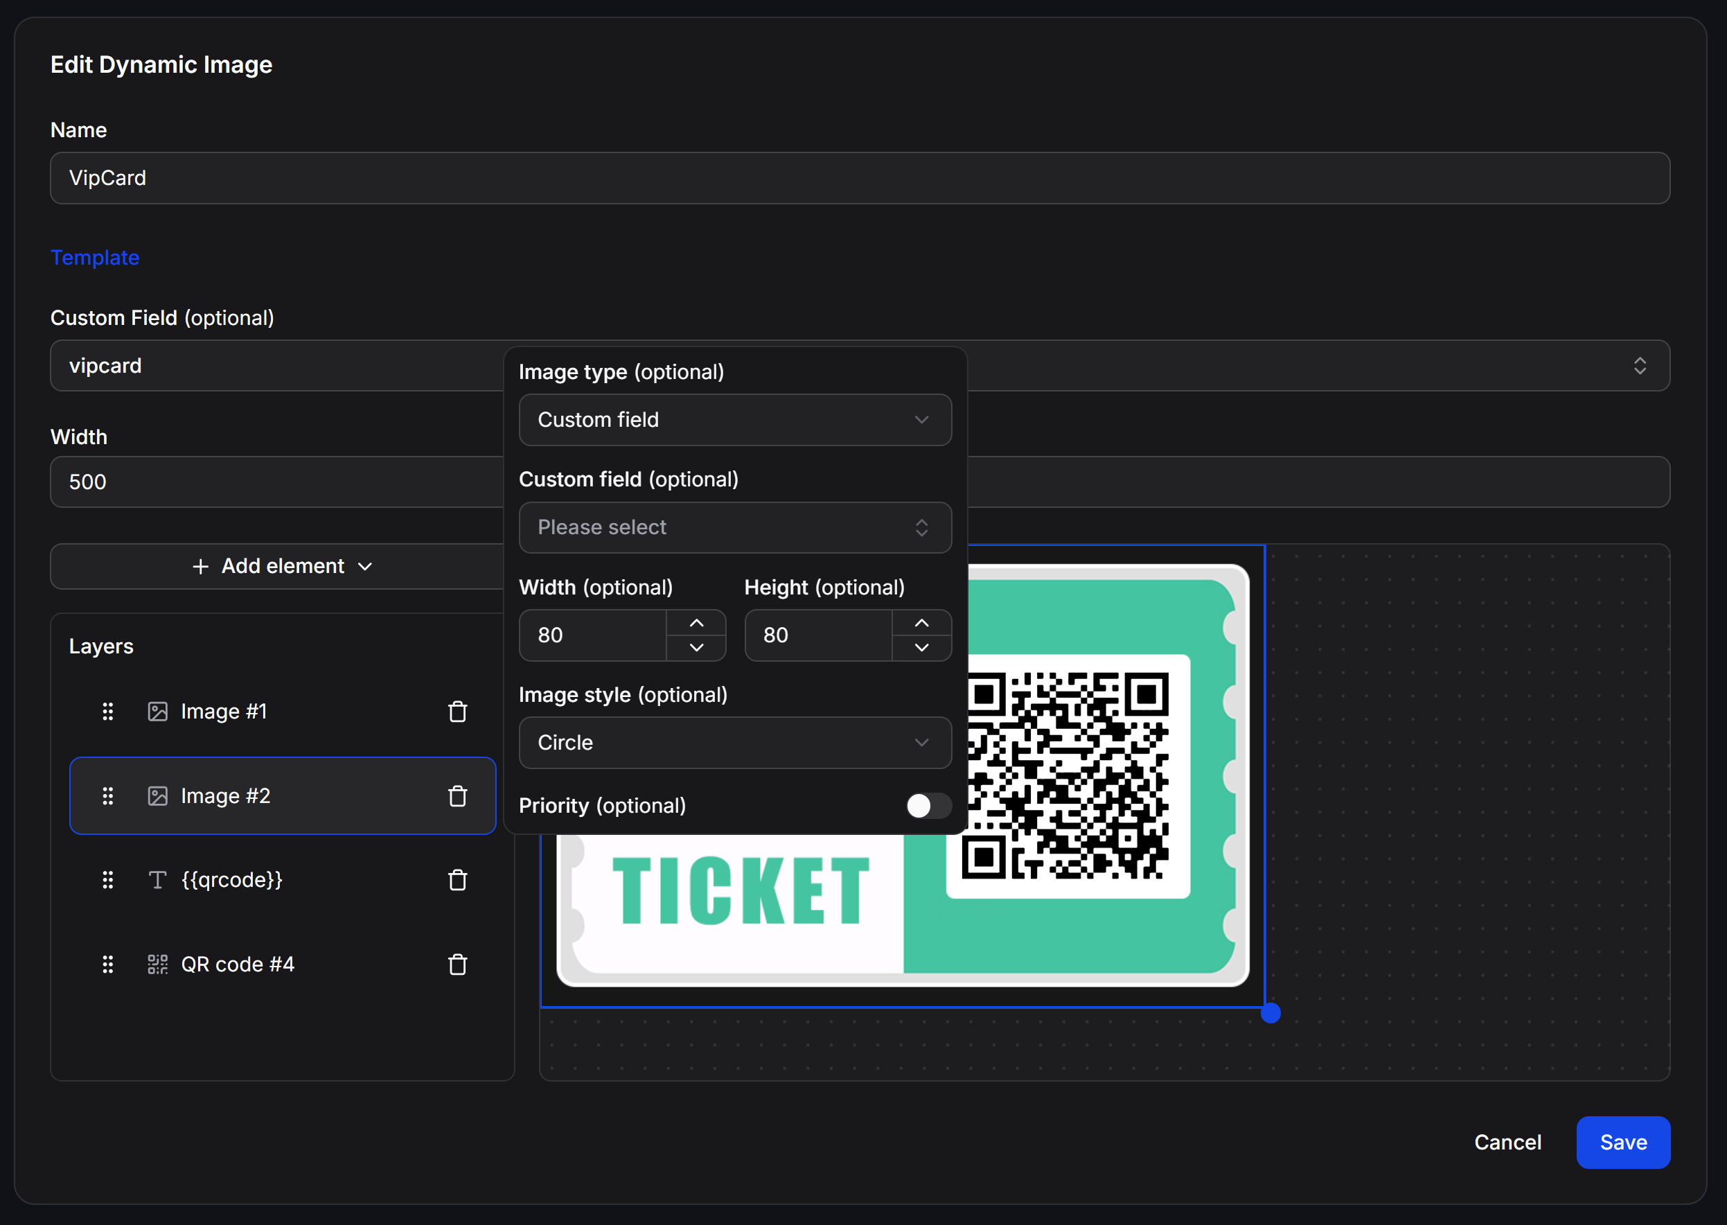
Task: Open the Image style Circle dropdown
Action: pyautogui.click(x=735, y=742)
